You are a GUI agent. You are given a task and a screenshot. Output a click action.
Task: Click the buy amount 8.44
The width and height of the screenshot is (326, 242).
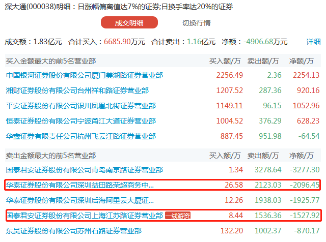pyautogui.click(x=236, y=216)
